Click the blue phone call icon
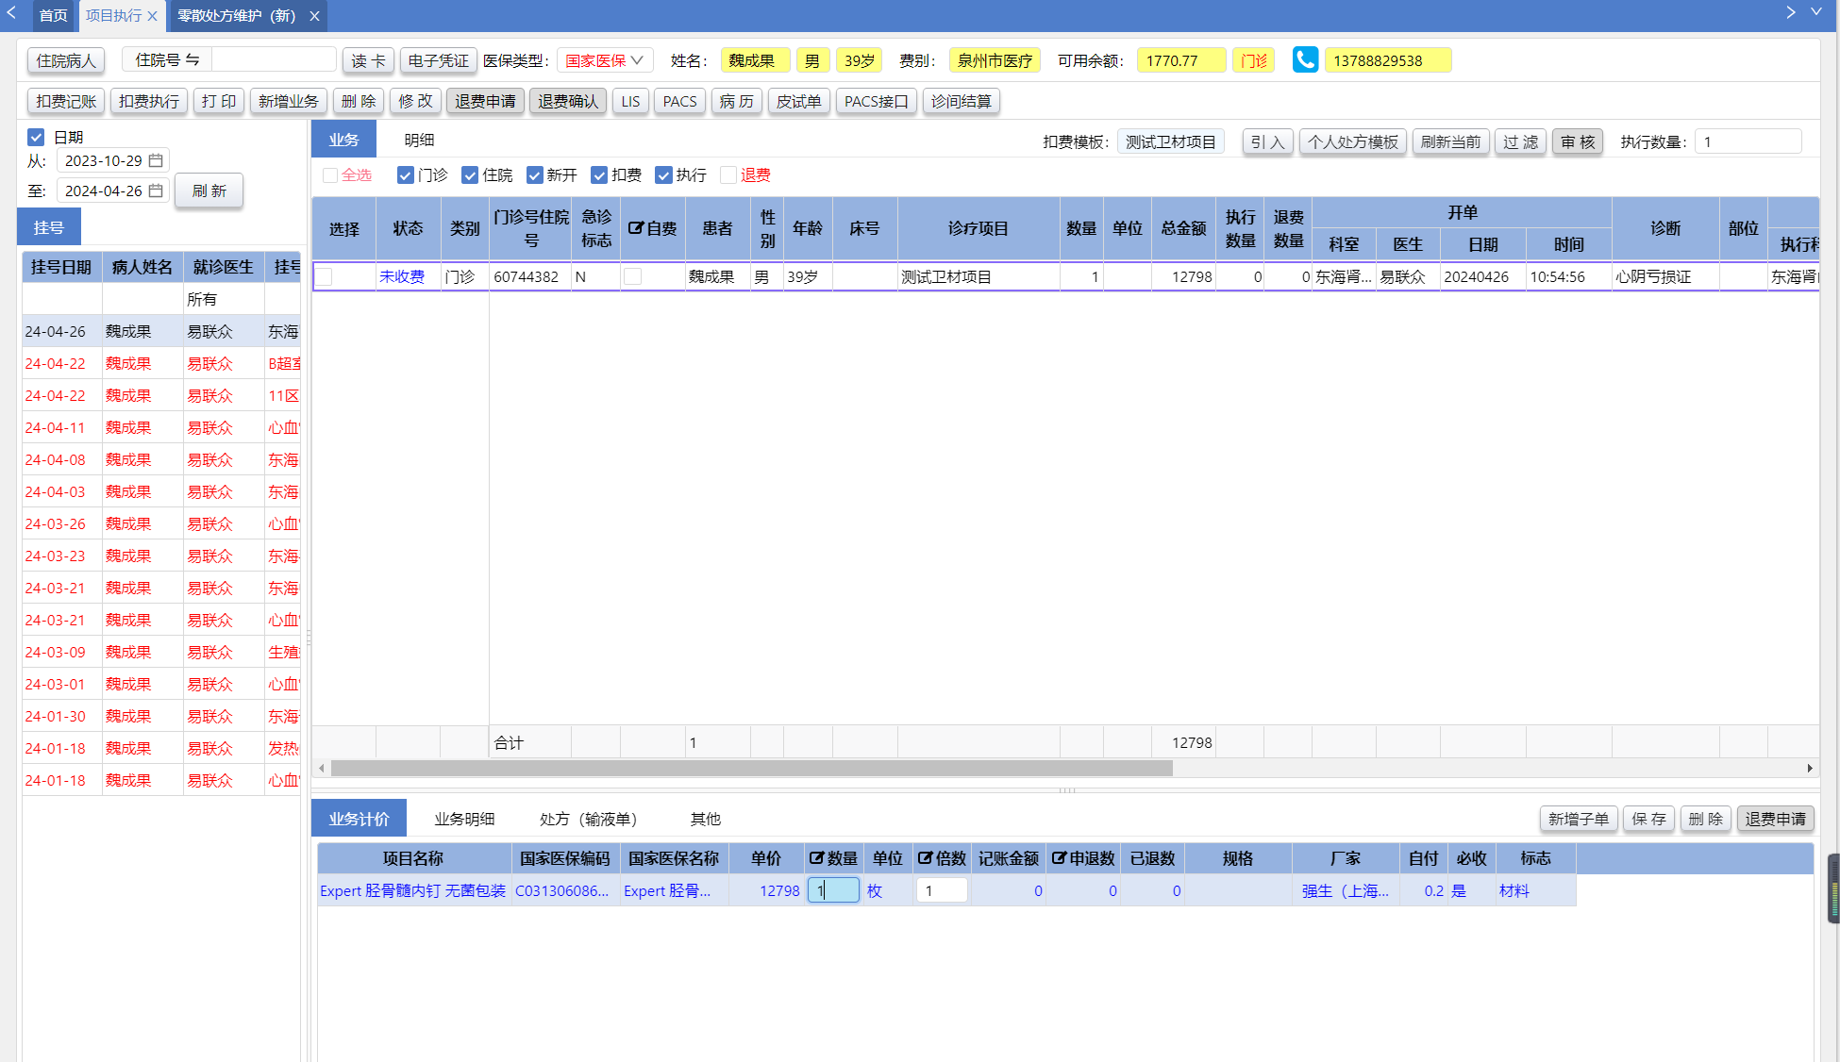1840x1062 pixels. [1305, 60]
